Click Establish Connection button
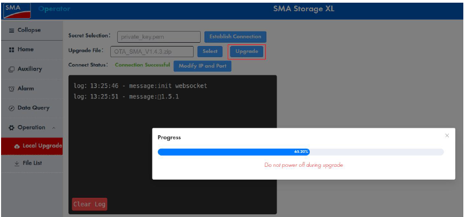Screen dimensions: 466x217 click(235, 37)
